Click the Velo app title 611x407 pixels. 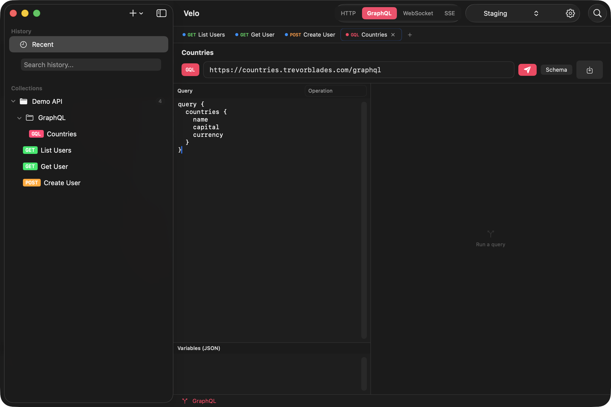coord(191,13)
